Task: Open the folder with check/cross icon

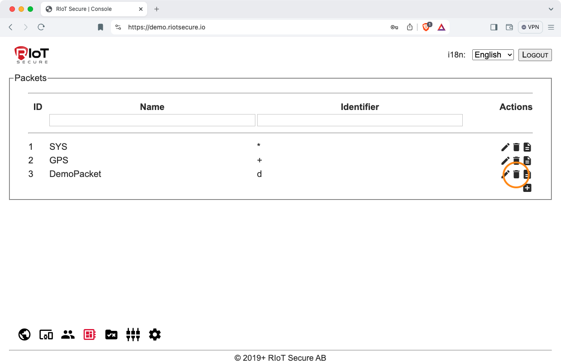Action: pos(111,334)
